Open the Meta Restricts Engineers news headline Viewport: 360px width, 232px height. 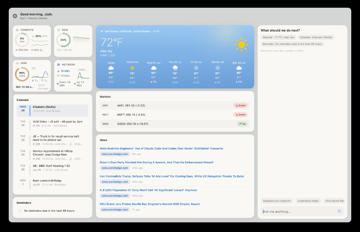[161, 149]
